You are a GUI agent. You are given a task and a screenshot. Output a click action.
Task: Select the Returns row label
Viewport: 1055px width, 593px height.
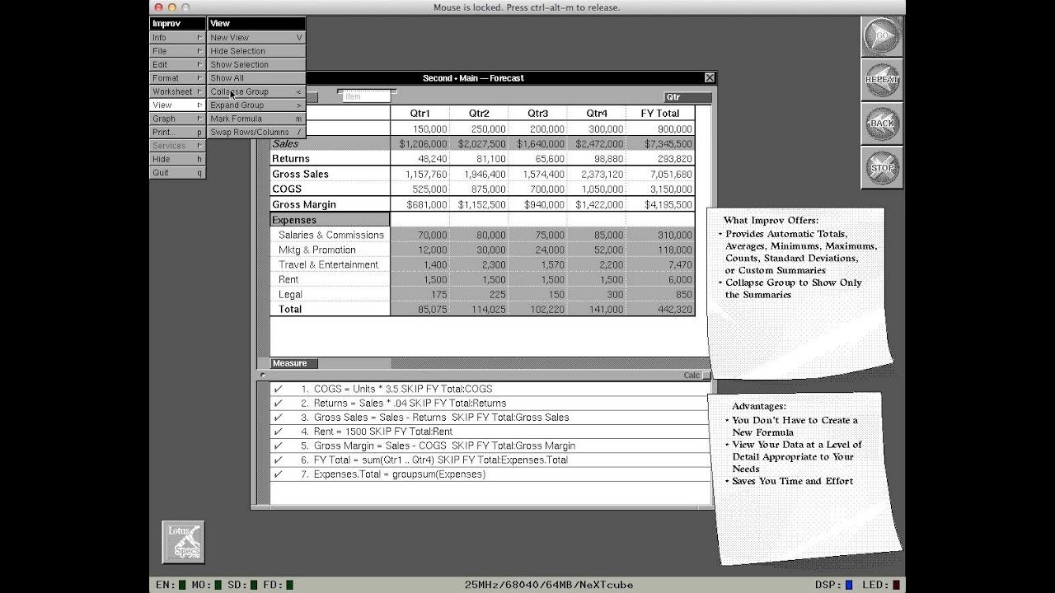coord(330,158)
